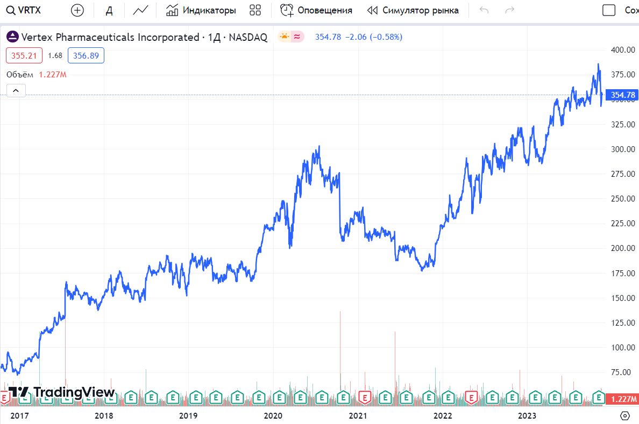Click the pink approximately-equal data icon
The height and width of the screenshot is (424, 639).
[297, 37]
